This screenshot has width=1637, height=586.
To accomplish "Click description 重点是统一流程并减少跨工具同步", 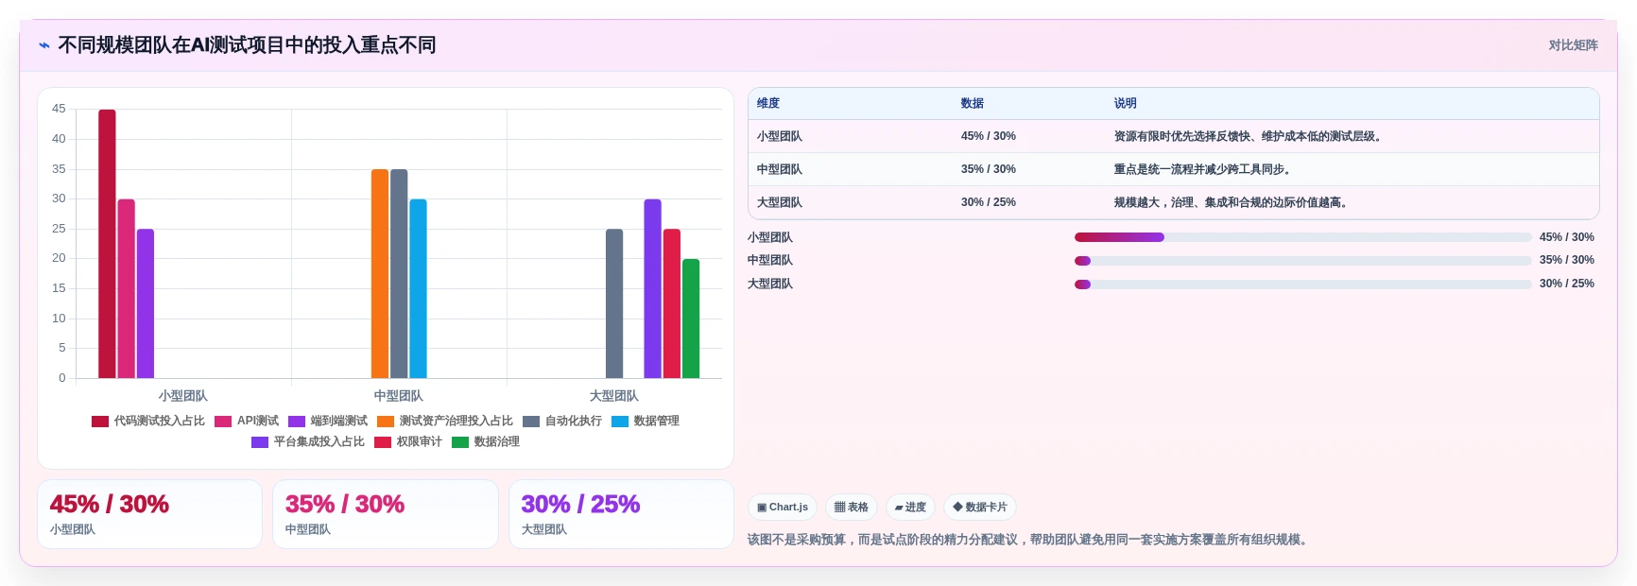I will [x=1204, y=169].
